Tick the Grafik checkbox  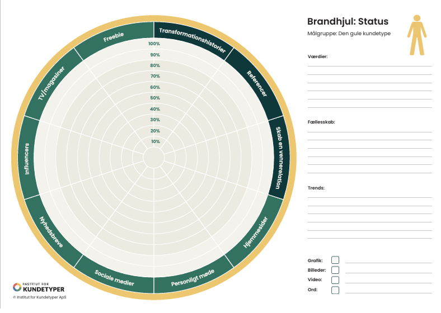point(335,260)
